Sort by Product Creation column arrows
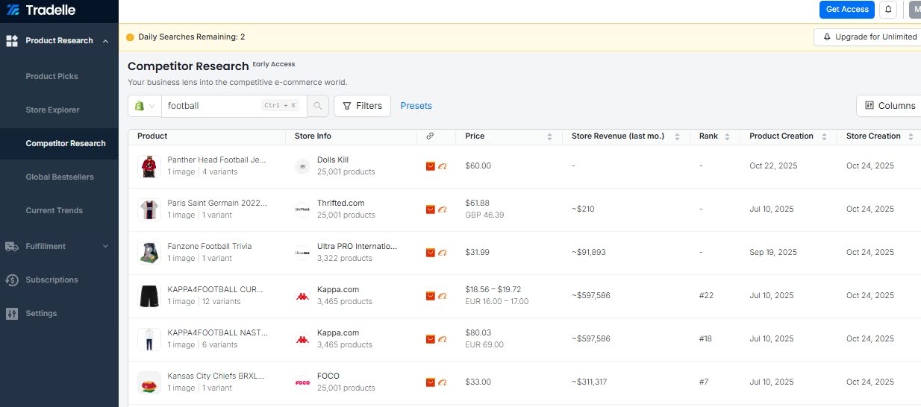 tap(824, 136)
